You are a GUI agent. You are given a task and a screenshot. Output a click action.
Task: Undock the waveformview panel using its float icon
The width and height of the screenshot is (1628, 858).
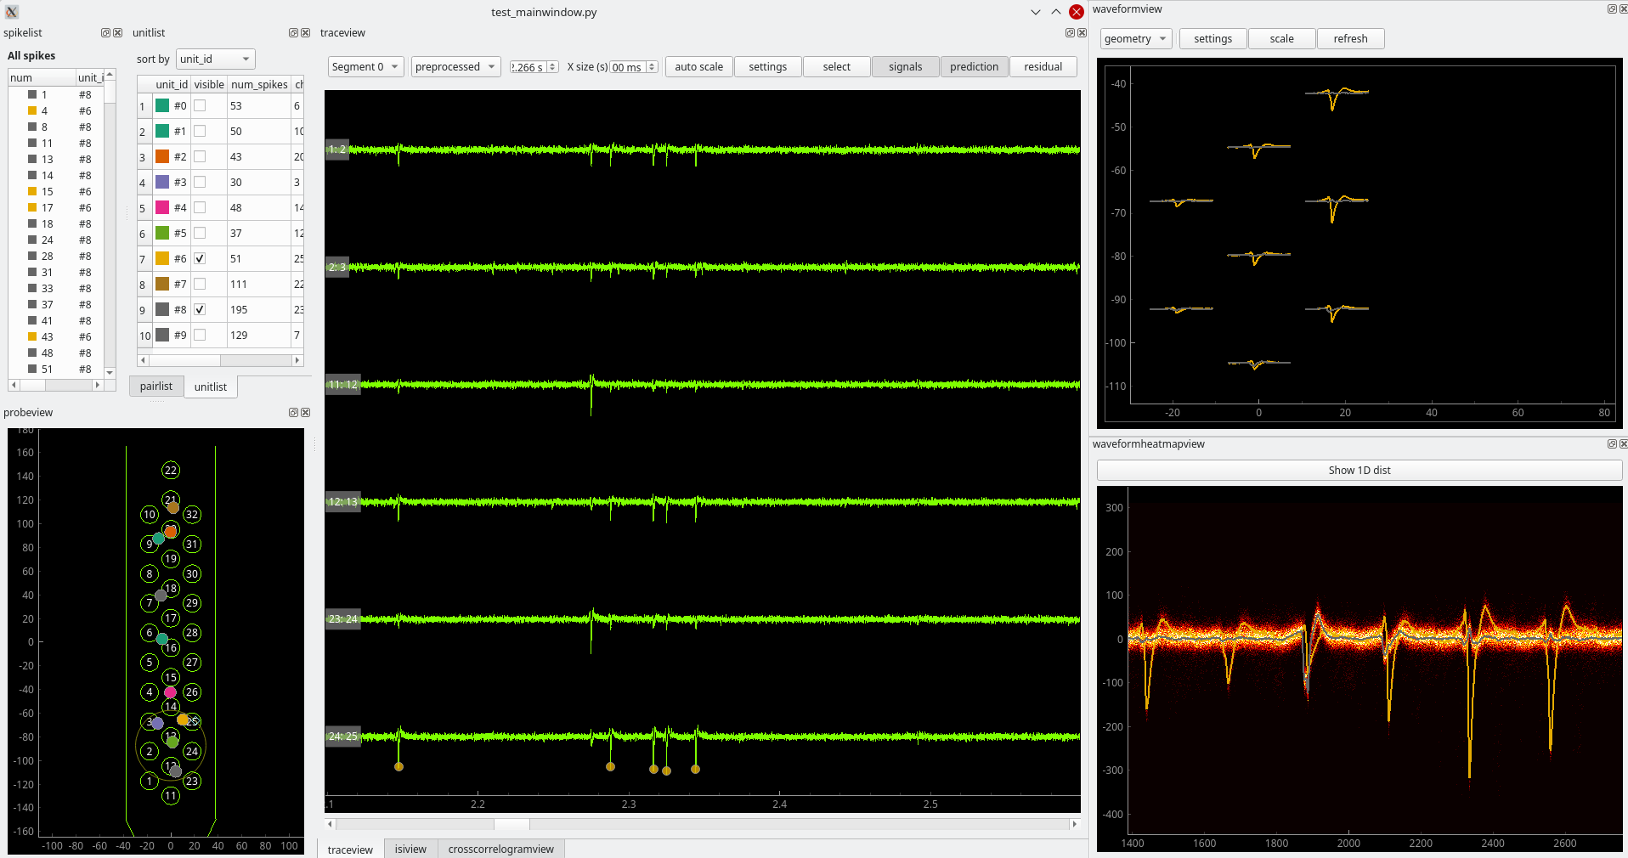tap(1611, 9)
